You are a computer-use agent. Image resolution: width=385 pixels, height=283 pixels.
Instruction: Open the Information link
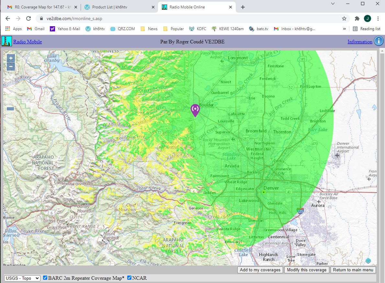(360, 42)
